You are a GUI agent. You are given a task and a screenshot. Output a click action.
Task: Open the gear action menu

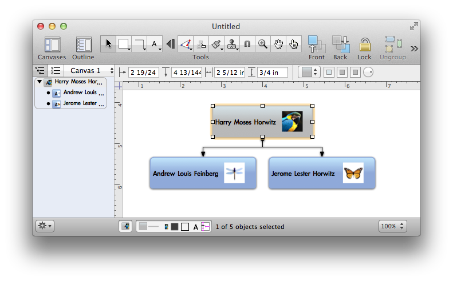point(45,226)
